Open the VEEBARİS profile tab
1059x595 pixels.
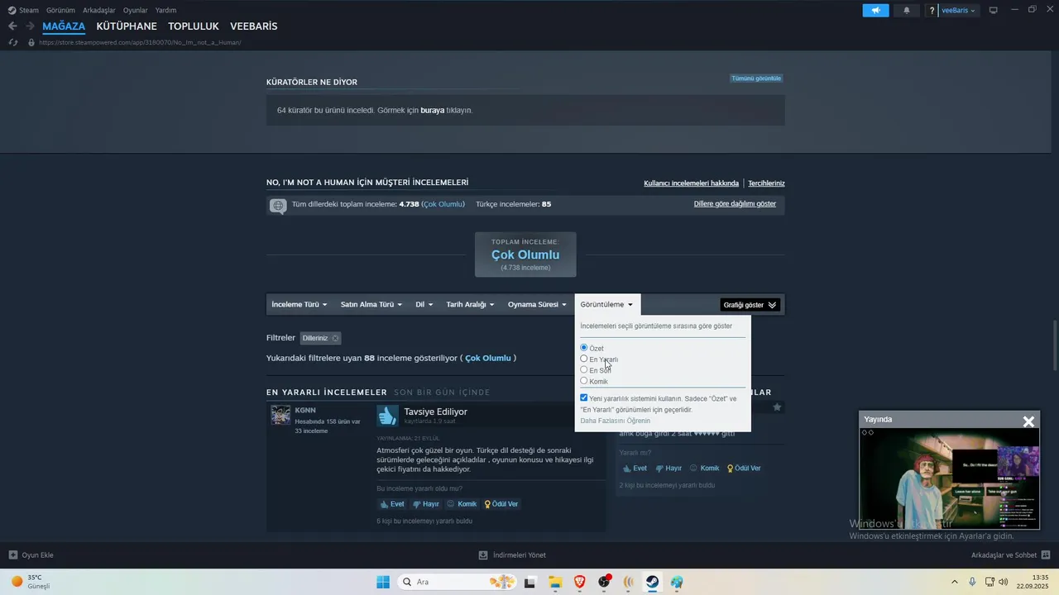[x=254, y=26]
